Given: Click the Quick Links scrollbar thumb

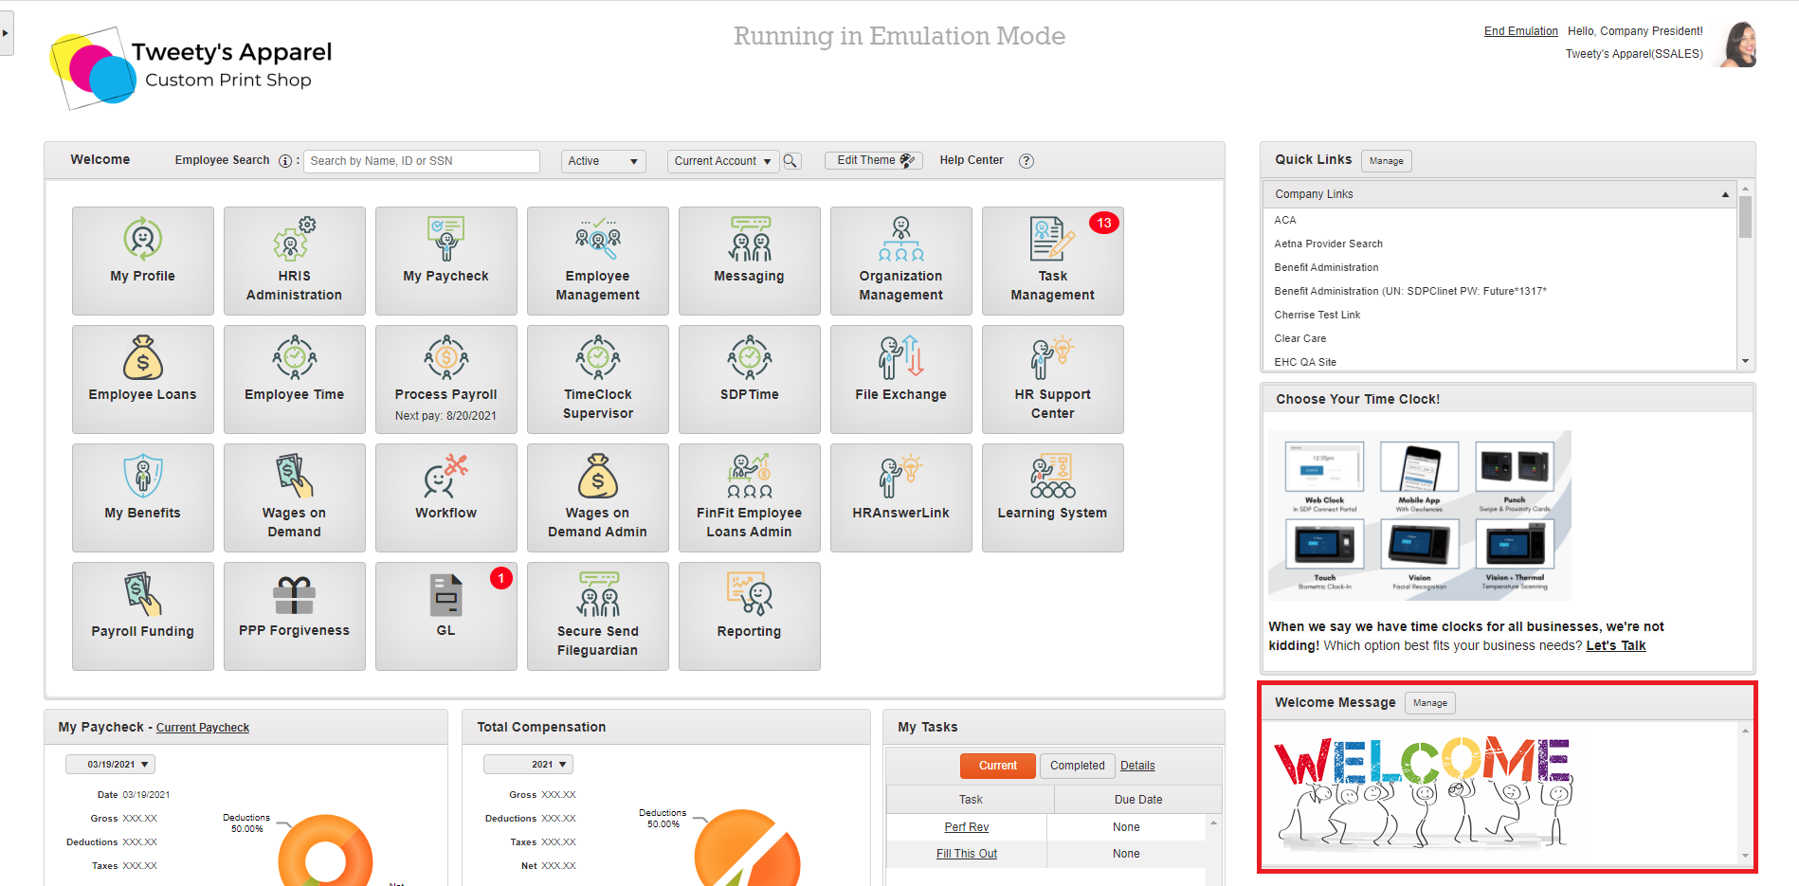Looking at the screenshot, I should [1745, 216].
